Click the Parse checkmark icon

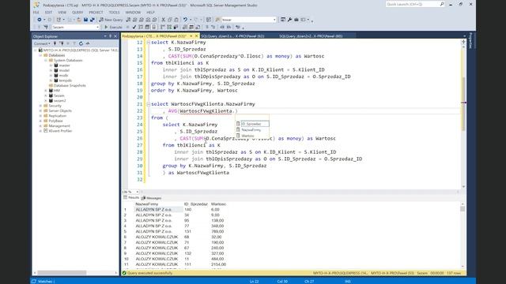point(134,28)
